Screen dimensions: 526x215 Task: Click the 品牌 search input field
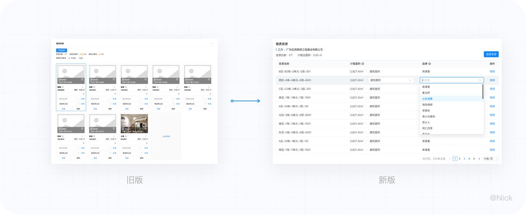click(449, 80)
